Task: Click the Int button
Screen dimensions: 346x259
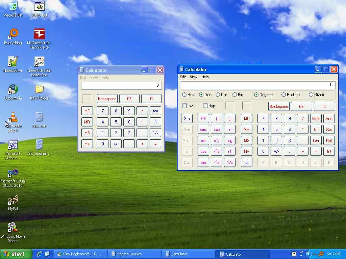Action: click(329, 151)
